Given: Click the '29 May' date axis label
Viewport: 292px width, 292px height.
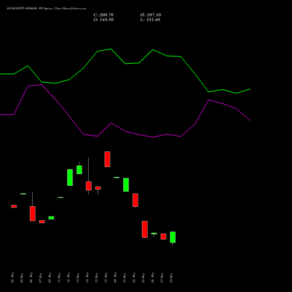Looking at the screenshot, I should [171, 277].
